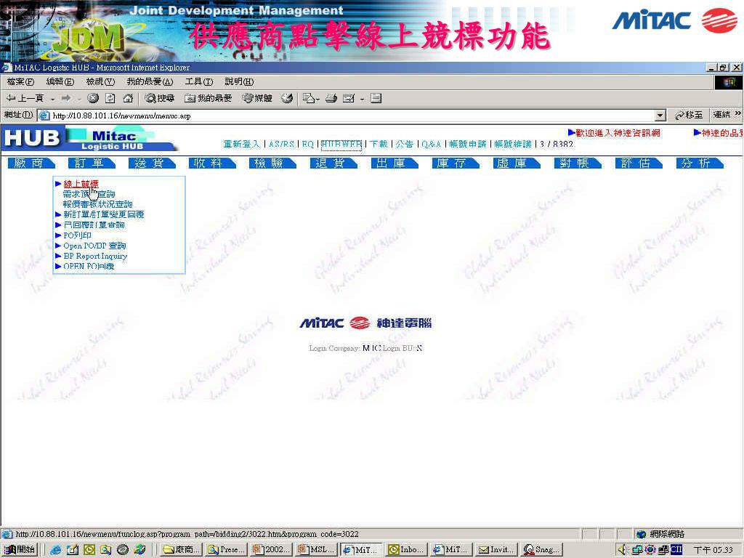Select the 退貨 navigation tab

click(x=333, y=163)
